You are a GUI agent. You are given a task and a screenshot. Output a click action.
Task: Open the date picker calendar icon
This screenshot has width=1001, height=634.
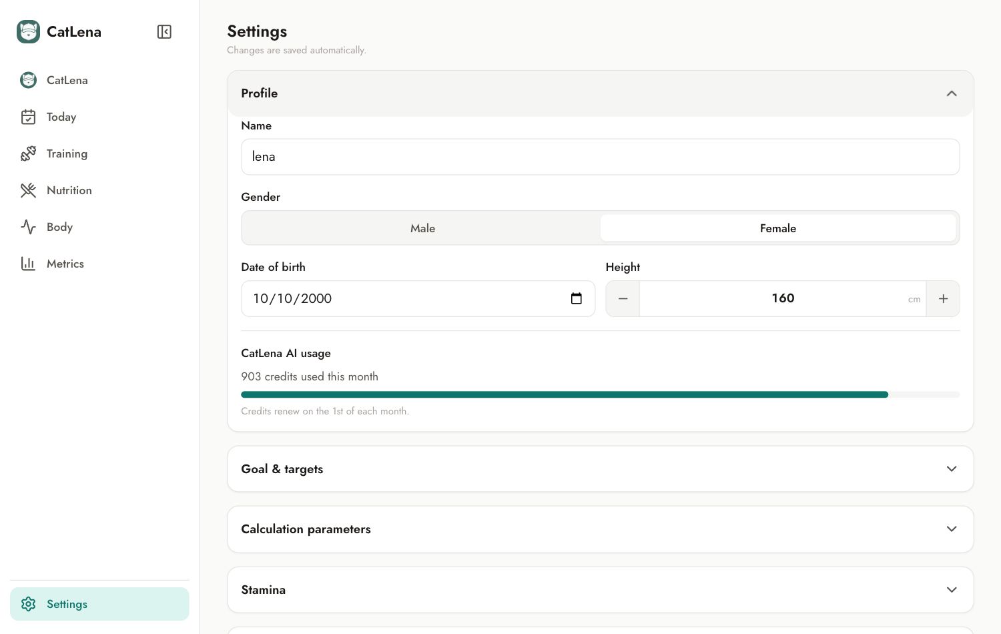(577, 298)
